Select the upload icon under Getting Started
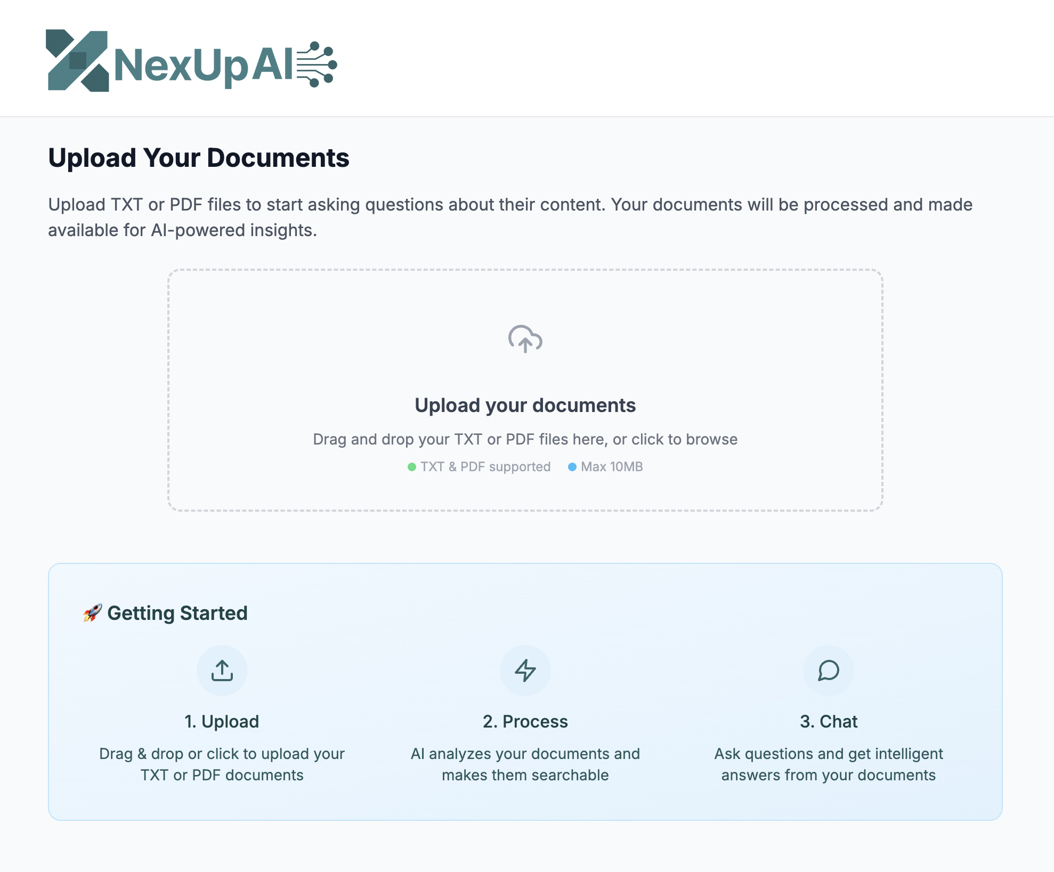This screenshot has width=1054, height=872. tap(222, 671)
